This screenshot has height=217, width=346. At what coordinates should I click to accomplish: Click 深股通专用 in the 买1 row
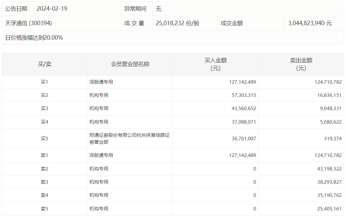click(101, 82)
